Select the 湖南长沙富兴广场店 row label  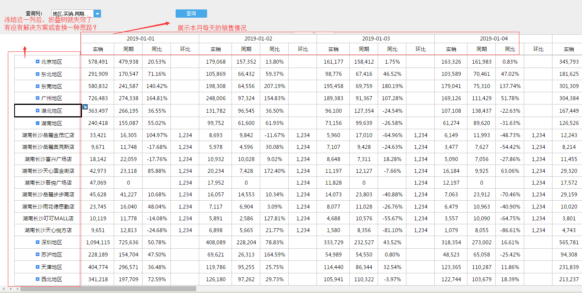(48, 159)
